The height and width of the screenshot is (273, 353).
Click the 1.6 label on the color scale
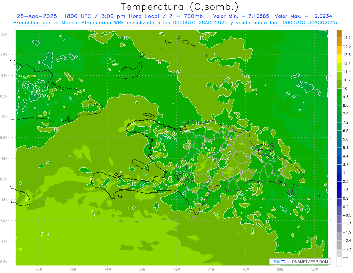pyautogui.click(x=347, y=190)
